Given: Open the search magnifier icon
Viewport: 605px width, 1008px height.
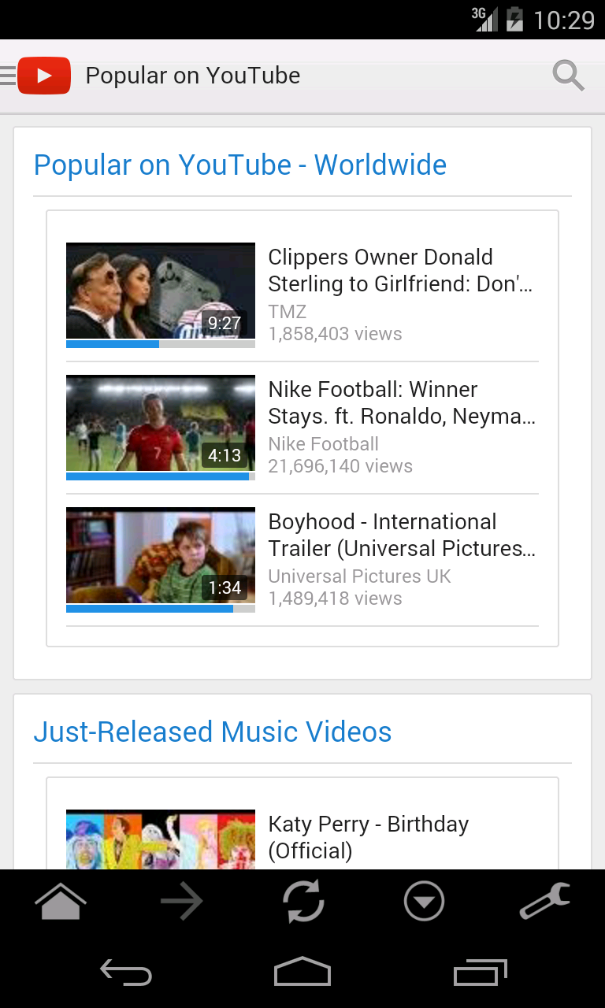Looking at the screenshot, I should tap(568, 76).
